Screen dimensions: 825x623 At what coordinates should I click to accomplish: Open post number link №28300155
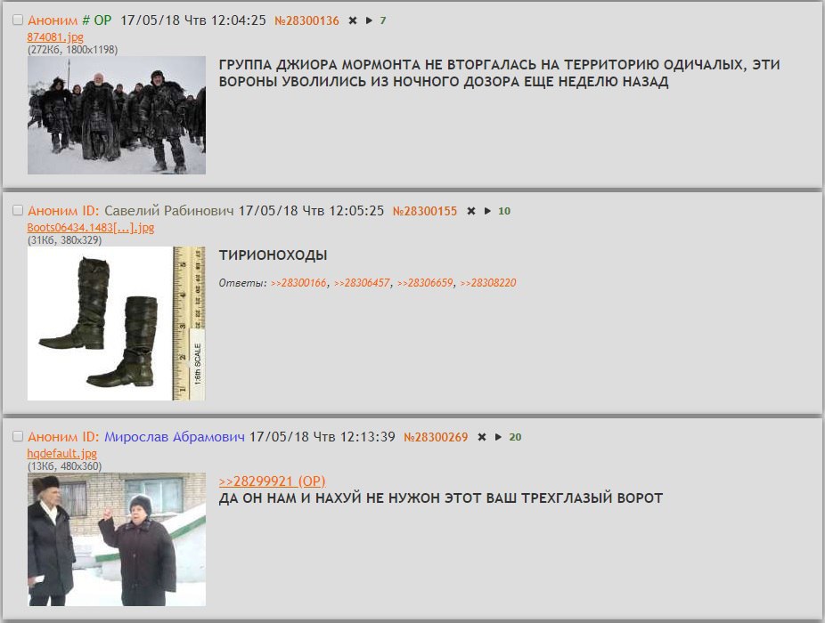click(425, 211)
